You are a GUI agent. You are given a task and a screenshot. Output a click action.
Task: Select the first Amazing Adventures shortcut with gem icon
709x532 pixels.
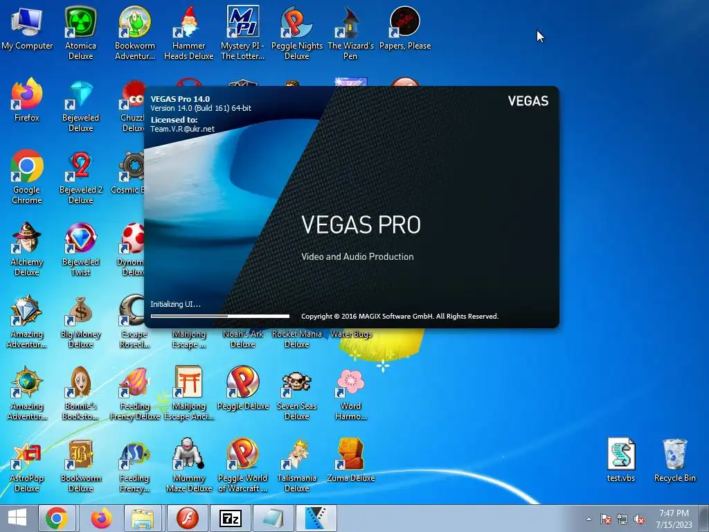click(x=27, y=321)
